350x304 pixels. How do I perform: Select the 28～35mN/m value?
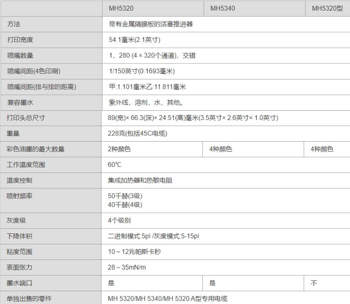pos(127,267)
